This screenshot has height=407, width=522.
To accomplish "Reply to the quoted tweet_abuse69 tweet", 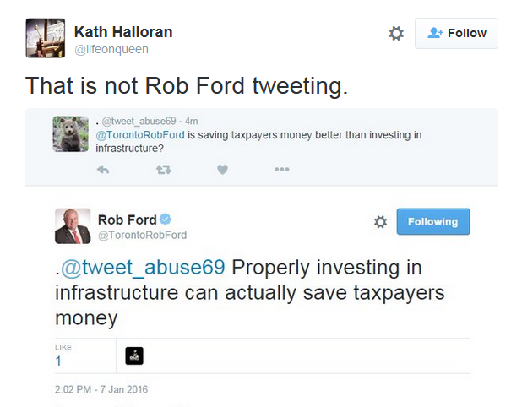I will [103, 169].
